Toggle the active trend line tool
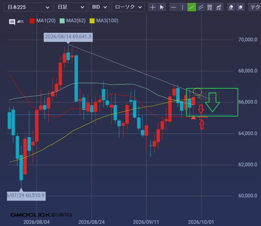The height and width of the screenshot is (226, 261). point(192,7)
